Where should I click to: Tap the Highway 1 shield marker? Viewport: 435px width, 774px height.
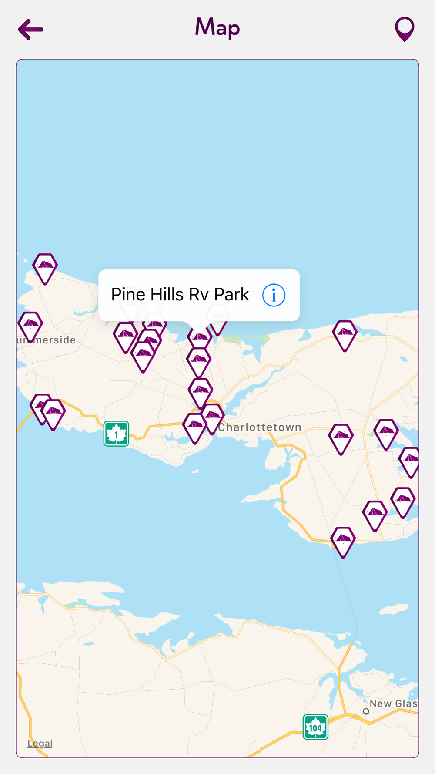[x=116, y=434]
